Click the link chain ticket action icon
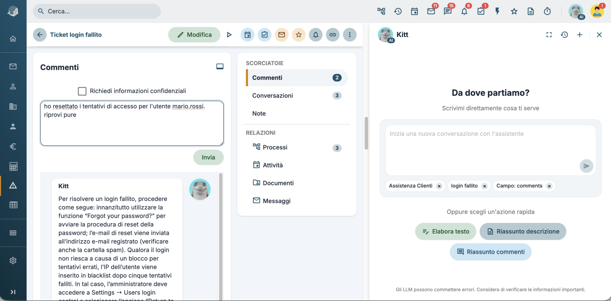 [x=333, y=35]
